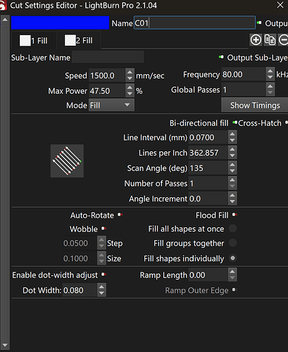Viewport: 288px width, 352px height.
Task: Click the Sub-Layer Name input field
Action: [108, 58]
